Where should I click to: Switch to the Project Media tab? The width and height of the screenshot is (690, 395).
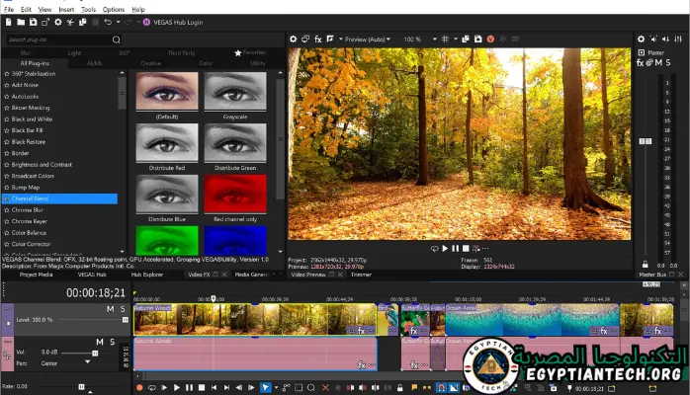[37, 275]
